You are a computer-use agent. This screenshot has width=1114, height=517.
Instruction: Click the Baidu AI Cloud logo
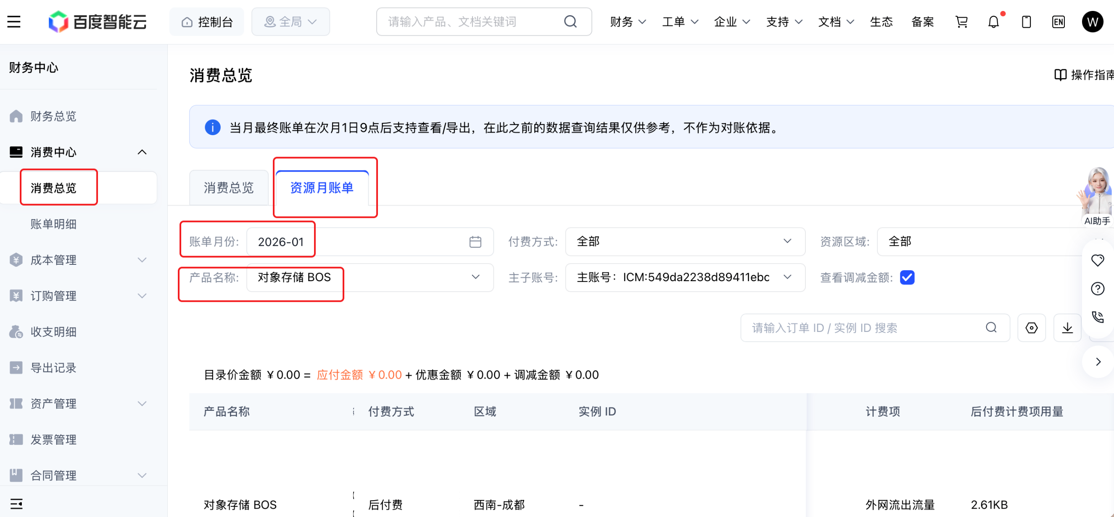pyautogui.click(x=97, y=21)
